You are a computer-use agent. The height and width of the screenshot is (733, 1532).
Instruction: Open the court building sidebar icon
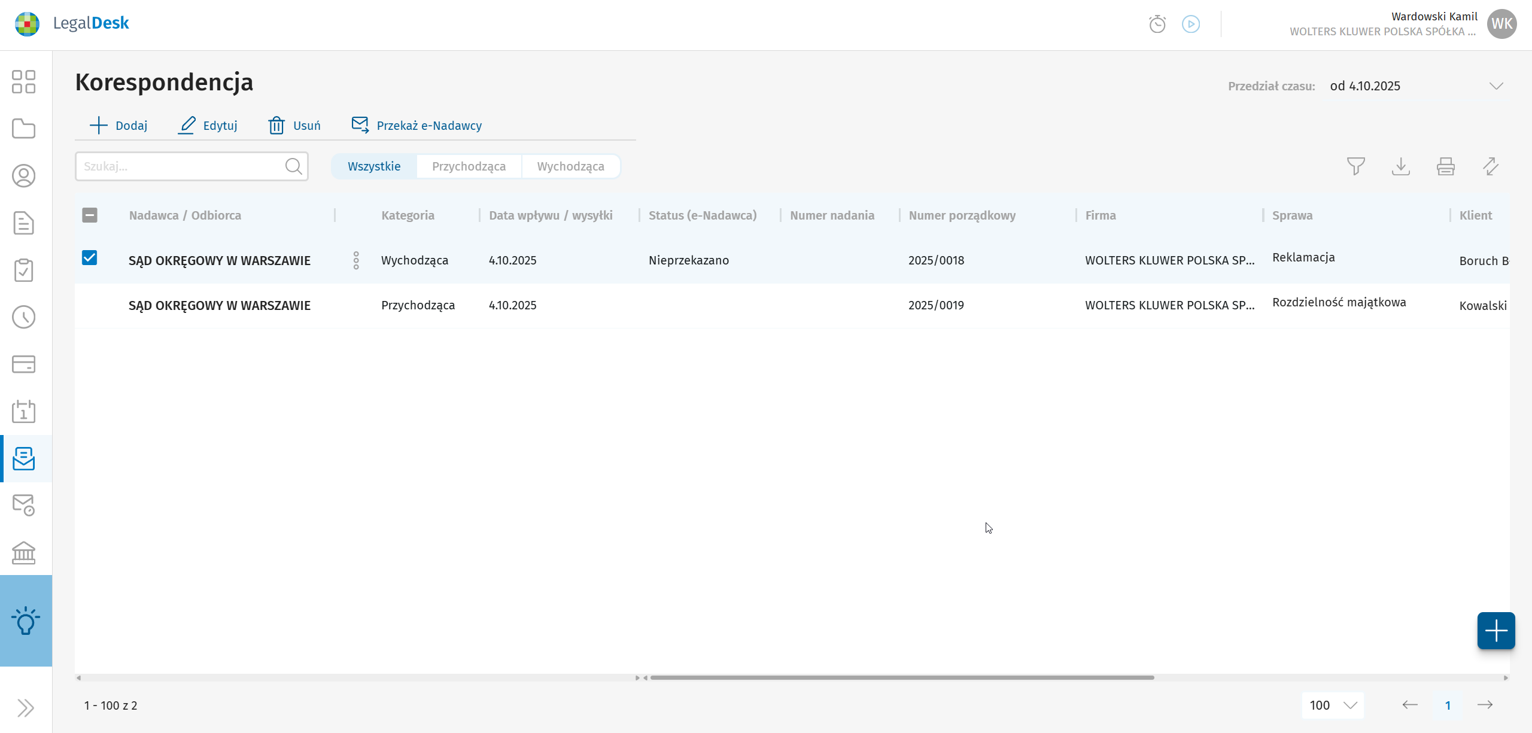[24, 553]
